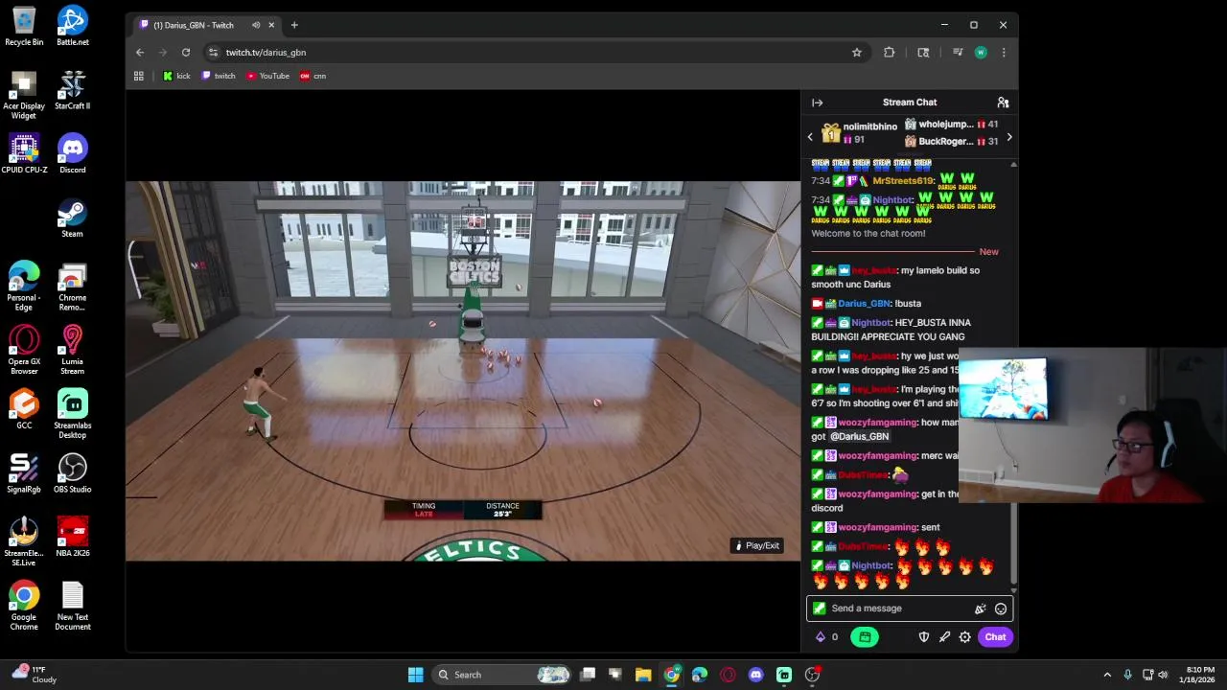Open the Chrome profile avatar

[981, 53]
